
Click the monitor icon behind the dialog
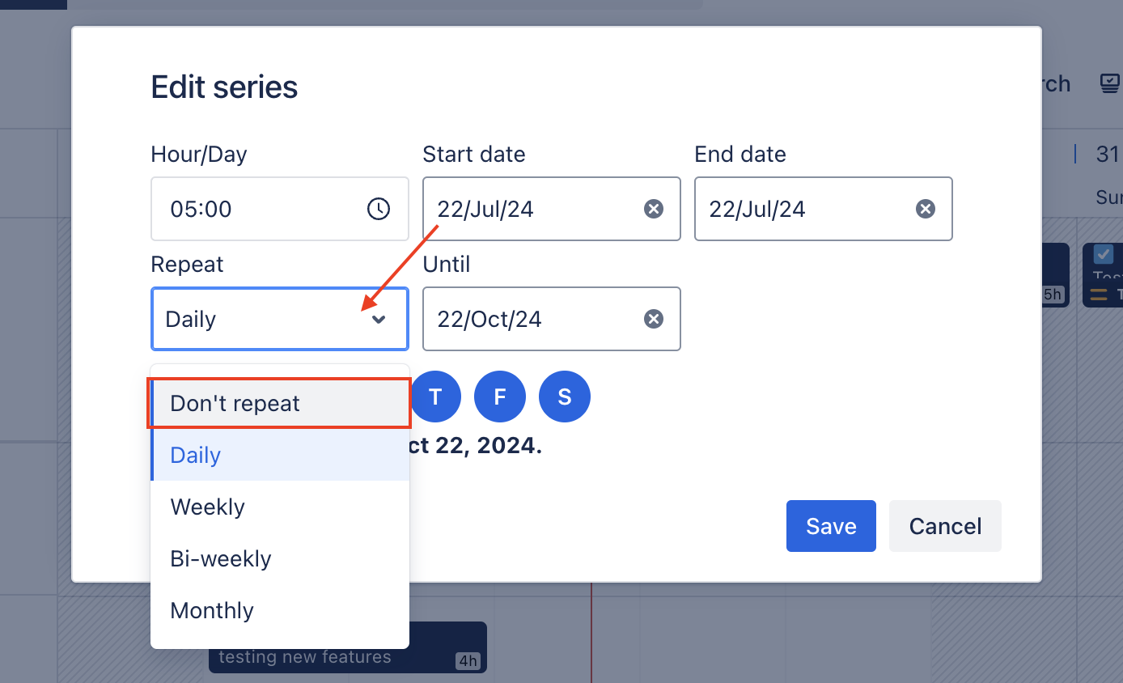point(1110,83)
